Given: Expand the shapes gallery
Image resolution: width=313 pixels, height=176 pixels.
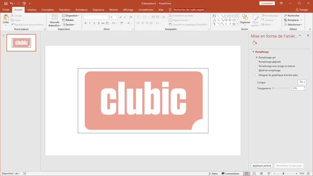Looking at the screenshot, I should pos(238,24).
